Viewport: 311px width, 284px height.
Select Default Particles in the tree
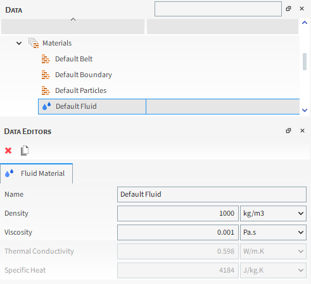click(x=80, y=90)
